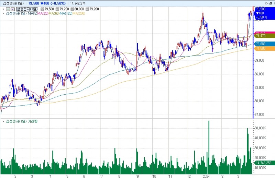
Task: Click the restore window icon at top right
Action: [271, 3]
